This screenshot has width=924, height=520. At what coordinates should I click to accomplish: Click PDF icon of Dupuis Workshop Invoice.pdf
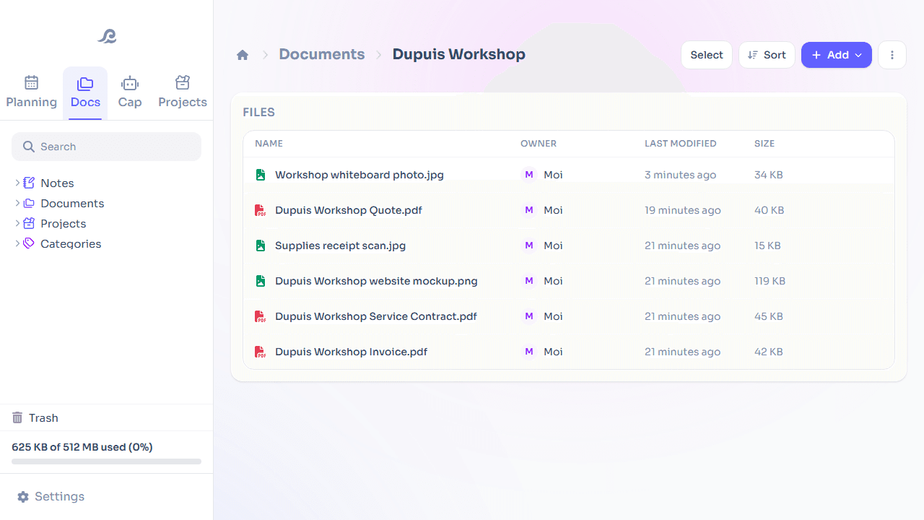click(x=261, y=352)
